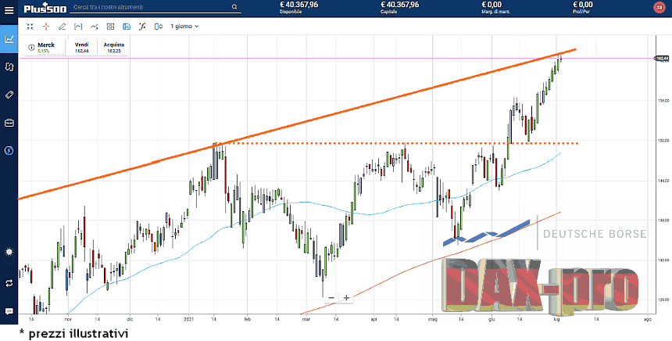Open the fx indicators menu

142,26
